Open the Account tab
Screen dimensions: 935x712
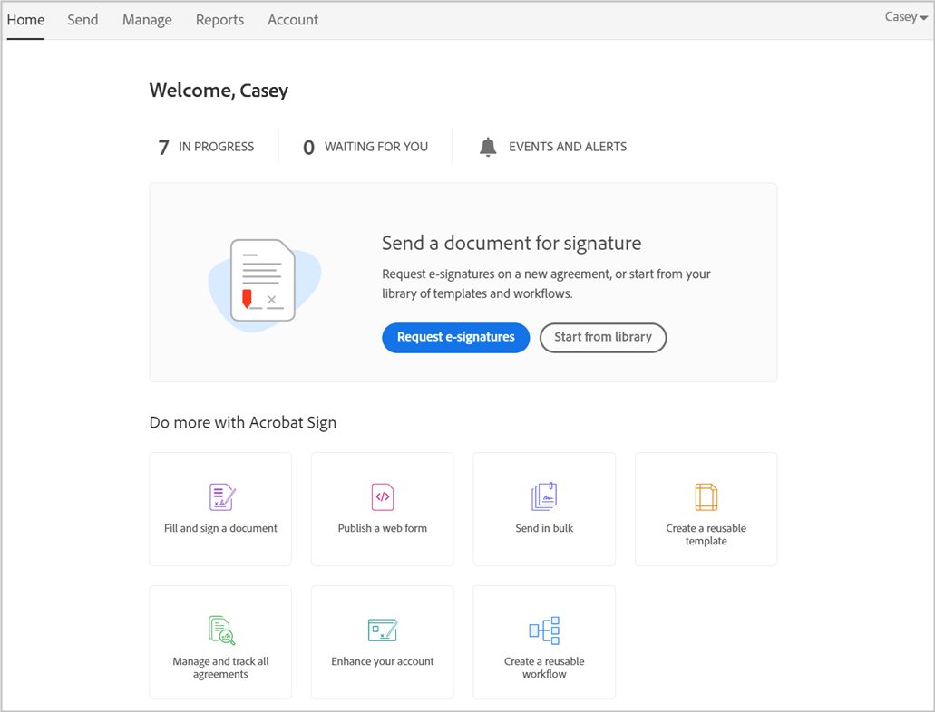pyautogui.click(x=293, y=20)
